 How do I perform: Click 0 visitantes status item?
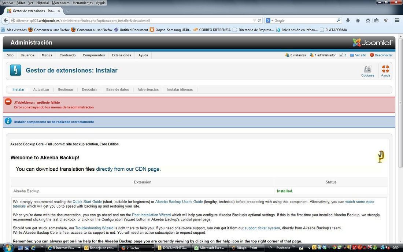(296, 55)
